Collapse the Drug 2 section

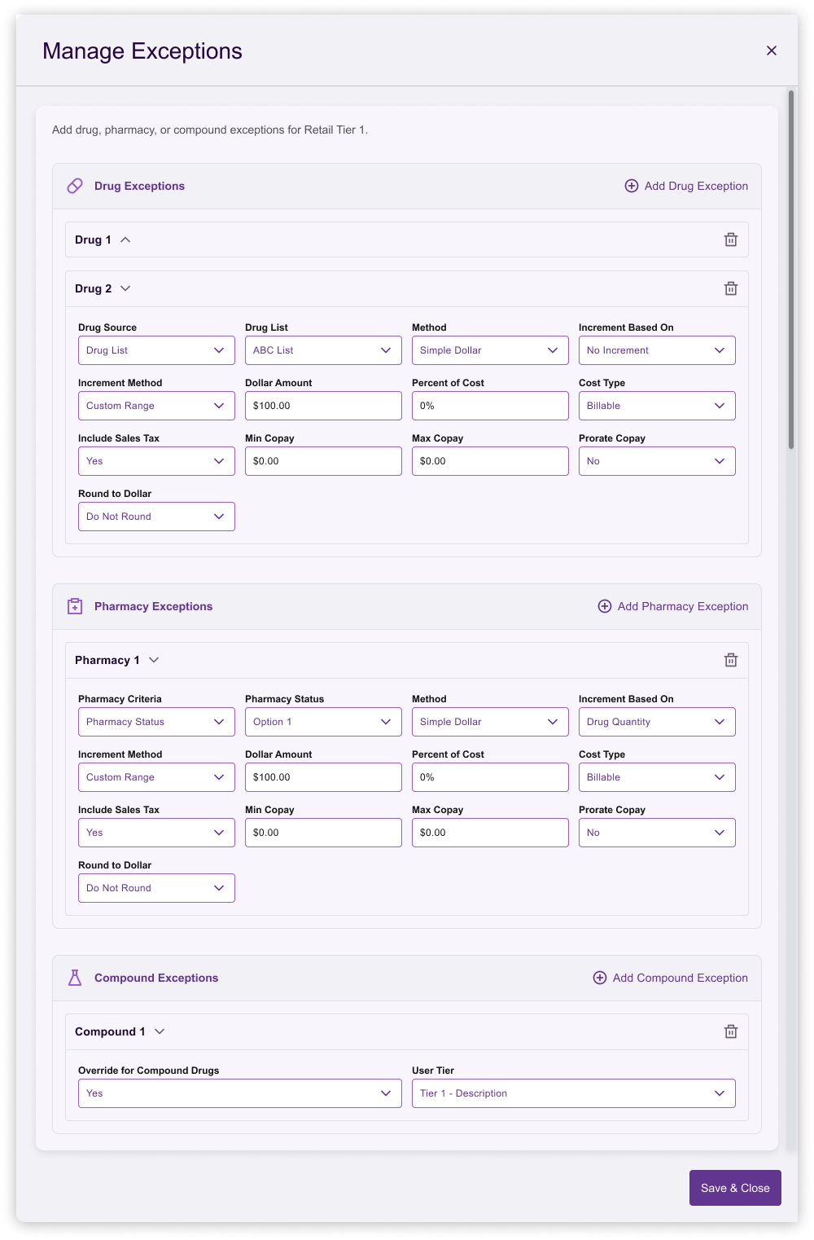(x=125, y=288)
